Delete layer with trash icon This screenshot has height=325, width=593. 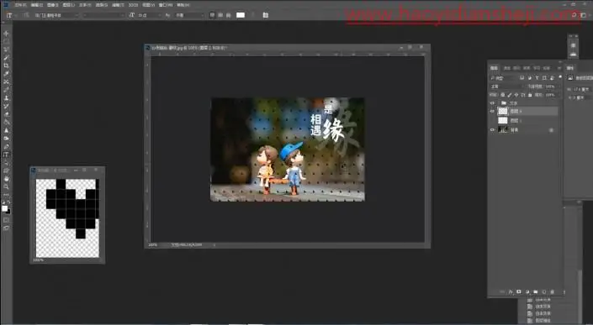pyautogui.click(x=552, y=291)
